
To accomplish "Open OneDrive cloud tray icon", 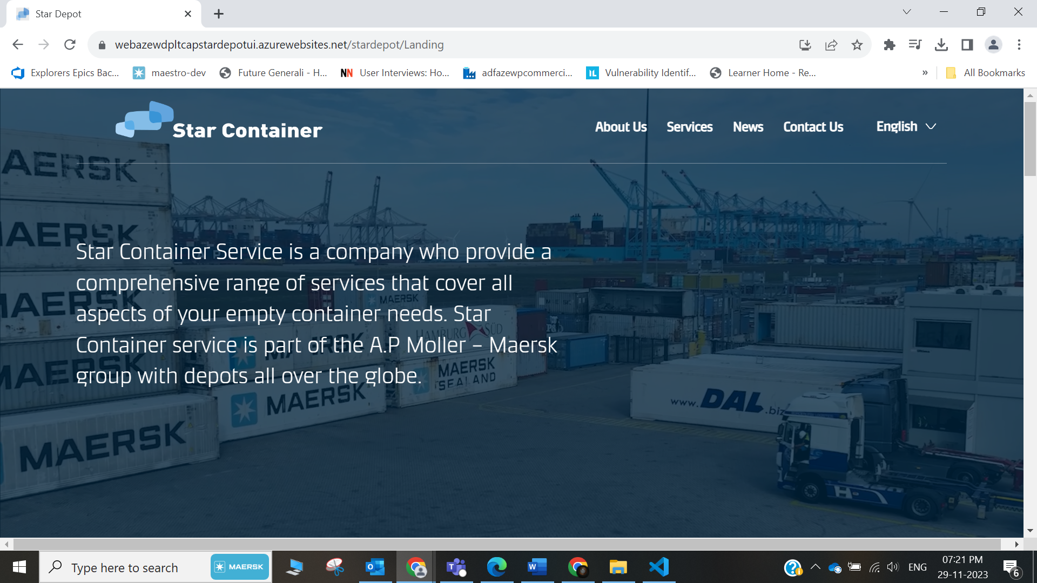I will click(835, 567).
